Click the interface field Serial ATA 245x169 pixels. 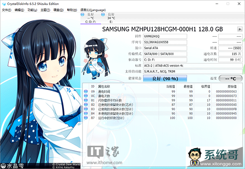[165, 48]
